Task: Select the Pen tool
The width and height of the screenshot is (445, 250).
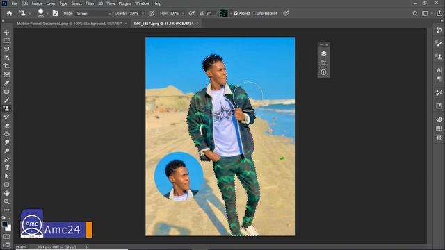Action: (6, 159)
